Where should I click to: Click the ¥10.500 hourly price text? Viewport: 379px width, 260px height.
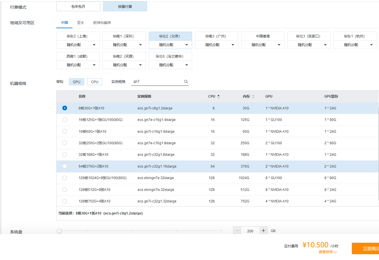tap(315, 245)
